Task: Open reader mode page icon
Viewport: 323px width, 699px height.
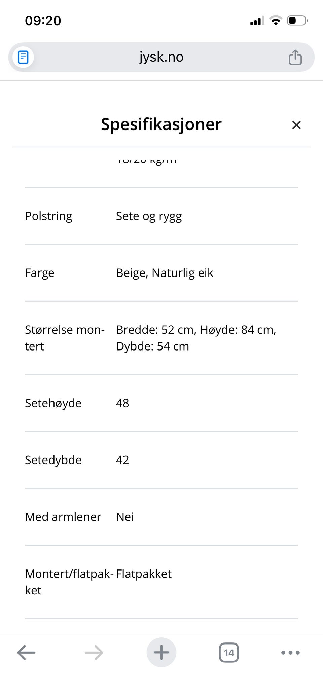Action: (x=23, y=57)
